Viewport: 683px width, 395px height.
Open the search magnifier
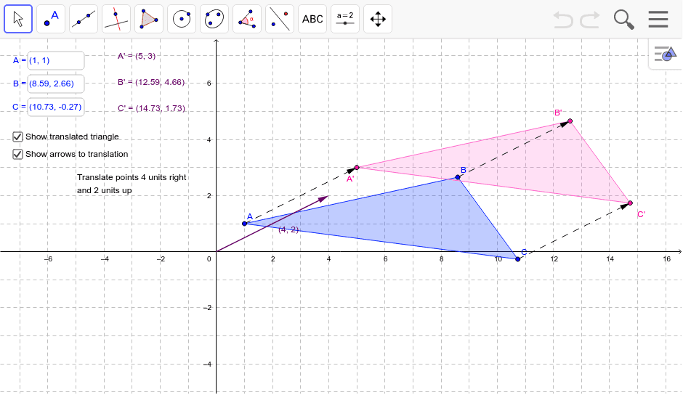(x=623, y=20)
